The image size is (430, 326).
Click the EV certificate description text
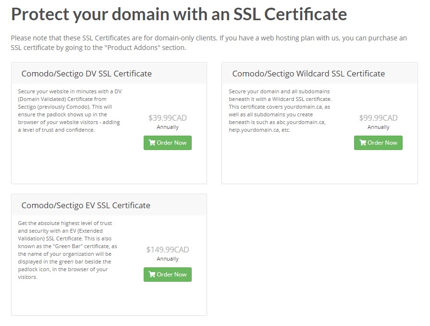click(67, 250)
